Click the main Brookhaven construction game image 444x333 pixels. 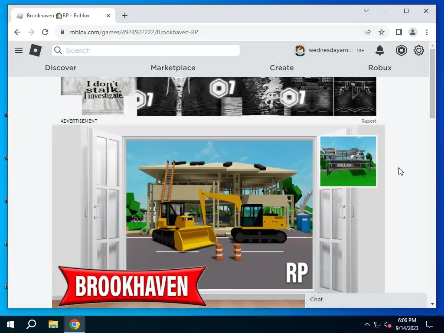[219, 214]
